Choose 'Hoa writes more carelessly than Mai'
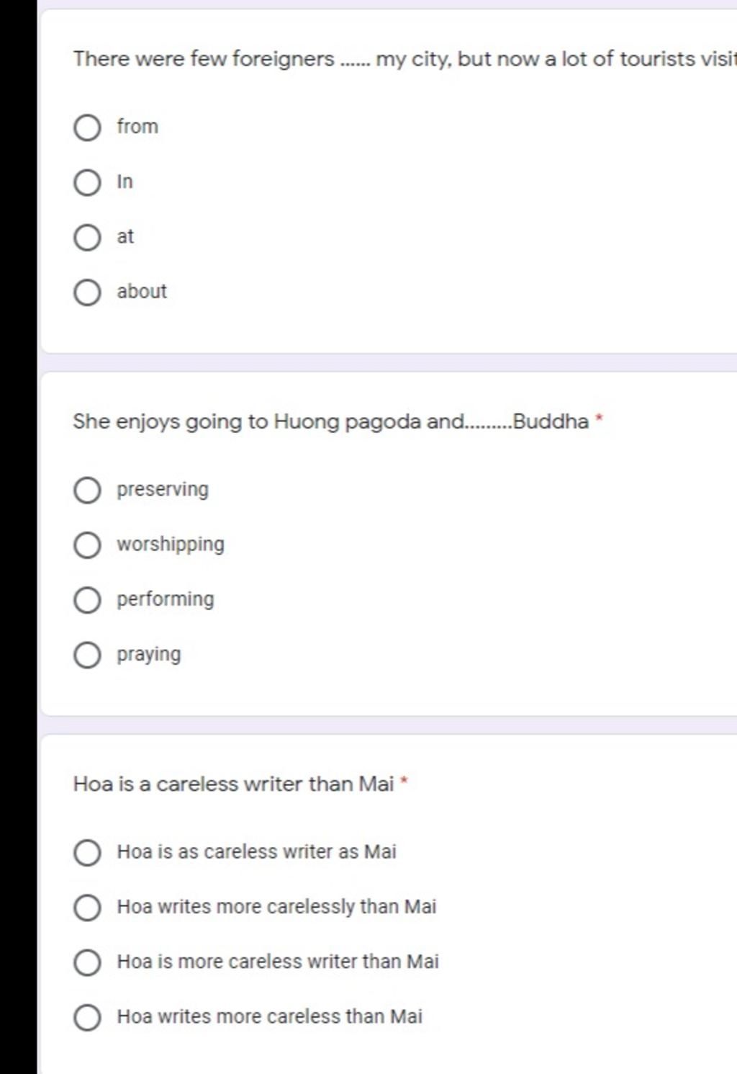Image resolution: width=737 pixels, height=1074 pixels. tap(87, 908)
